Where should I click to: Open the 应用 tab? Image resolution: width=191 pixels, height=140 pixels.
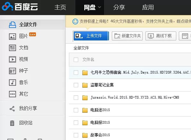pos(148,7)
